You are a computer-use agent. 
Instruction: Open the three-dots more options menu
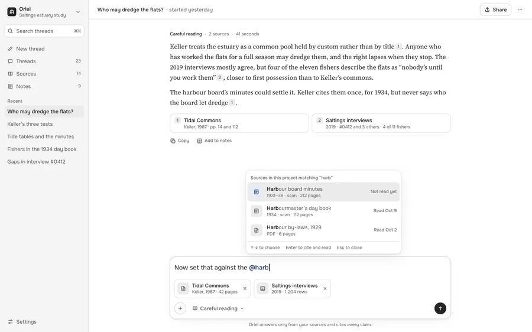(520, 9)
